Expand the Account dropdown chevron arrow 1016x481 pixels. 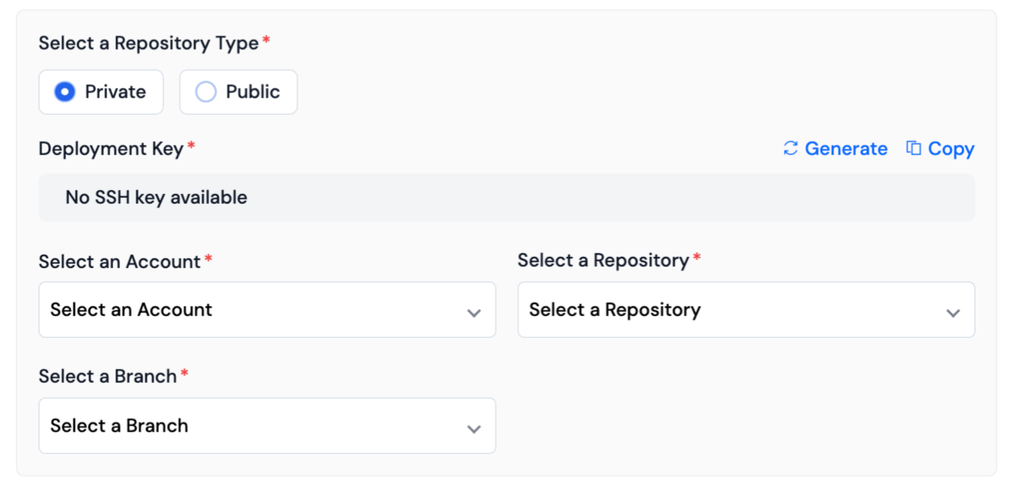pyautogui.click(x=474, y=312)
